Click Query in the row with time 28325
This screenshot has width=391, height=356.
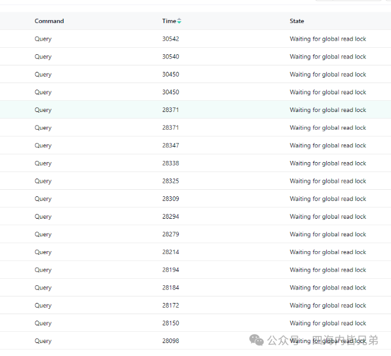coord(43,181)
